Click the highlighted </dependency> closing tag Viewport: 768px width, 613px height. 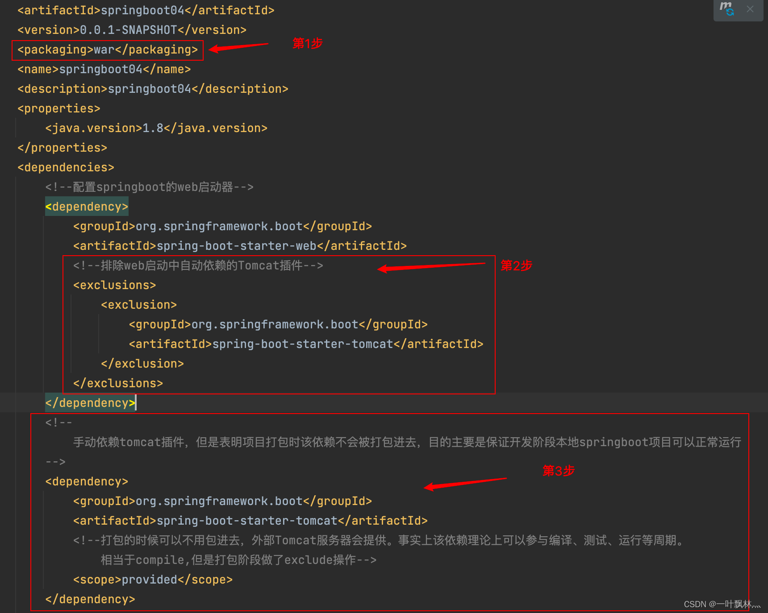click(x=89, y=402)
